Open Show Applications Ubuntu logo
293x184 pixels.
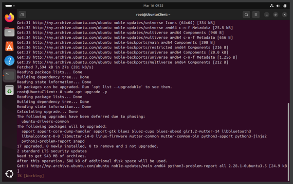(x=9, y=174)
